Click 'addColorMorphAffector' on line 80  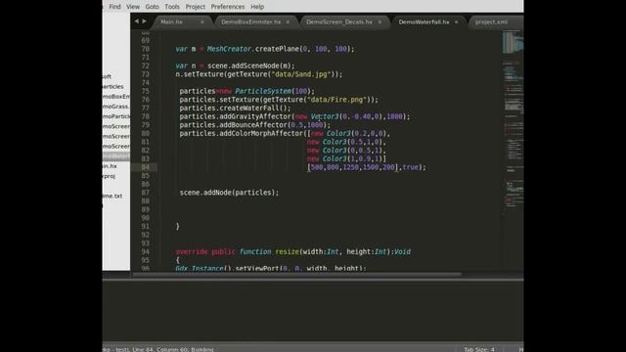coord(261,133)
